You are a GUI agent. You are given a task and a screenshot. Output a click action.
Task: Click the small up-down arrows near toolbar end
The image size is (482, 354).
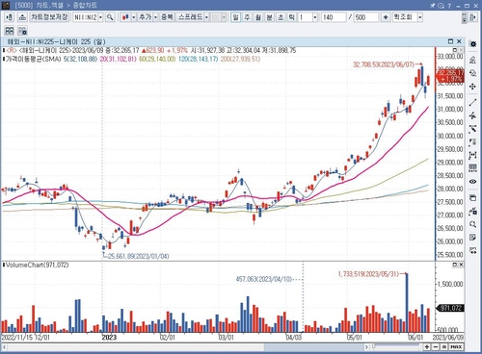[x=464, y=17]
